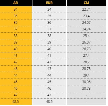Click EUR size 36 cell
The height and width of the screenshot is (106, 108).
pyautogui.click(x=49, y=23)
